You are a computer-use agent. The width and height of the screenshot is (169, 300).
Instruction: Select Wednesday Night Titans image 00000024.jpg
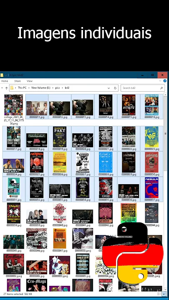click(14, 166)
